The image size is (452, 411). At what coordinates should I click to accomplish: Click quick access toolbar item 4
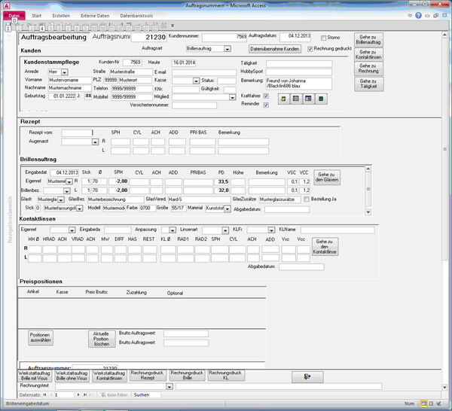[42, 28]
